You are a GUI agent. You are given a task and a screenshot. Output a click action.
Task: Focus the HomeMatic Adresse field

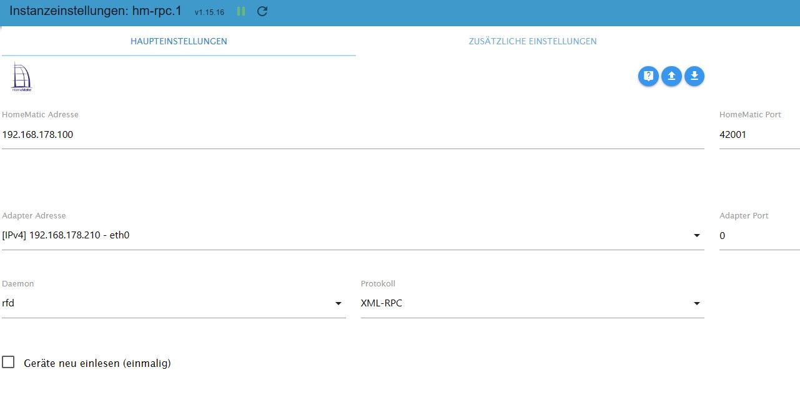click(x=353, y=134)
